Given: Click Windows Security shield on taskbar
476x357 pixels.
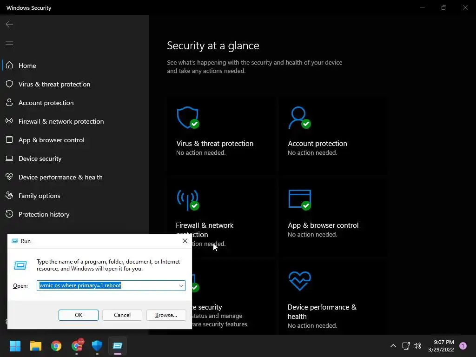Looking at the screenshot, I should coord(97,346).
